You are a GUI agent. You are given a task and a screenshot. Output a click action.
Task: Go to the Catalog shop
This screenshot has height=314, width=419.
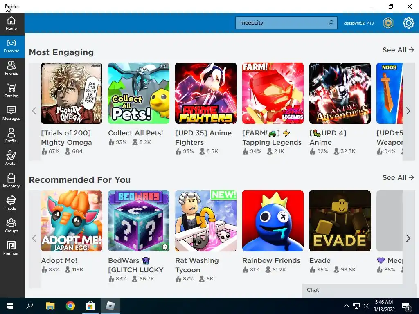[x=11, y=91]
